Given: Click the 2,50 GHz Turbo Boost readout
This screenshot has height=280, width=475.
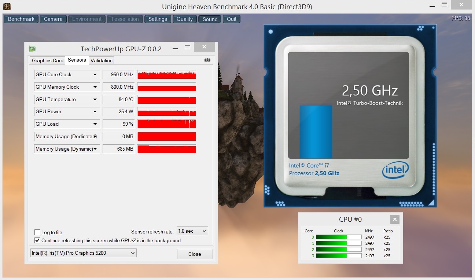Looking at the screenshot, I should [x=370, y=91].
